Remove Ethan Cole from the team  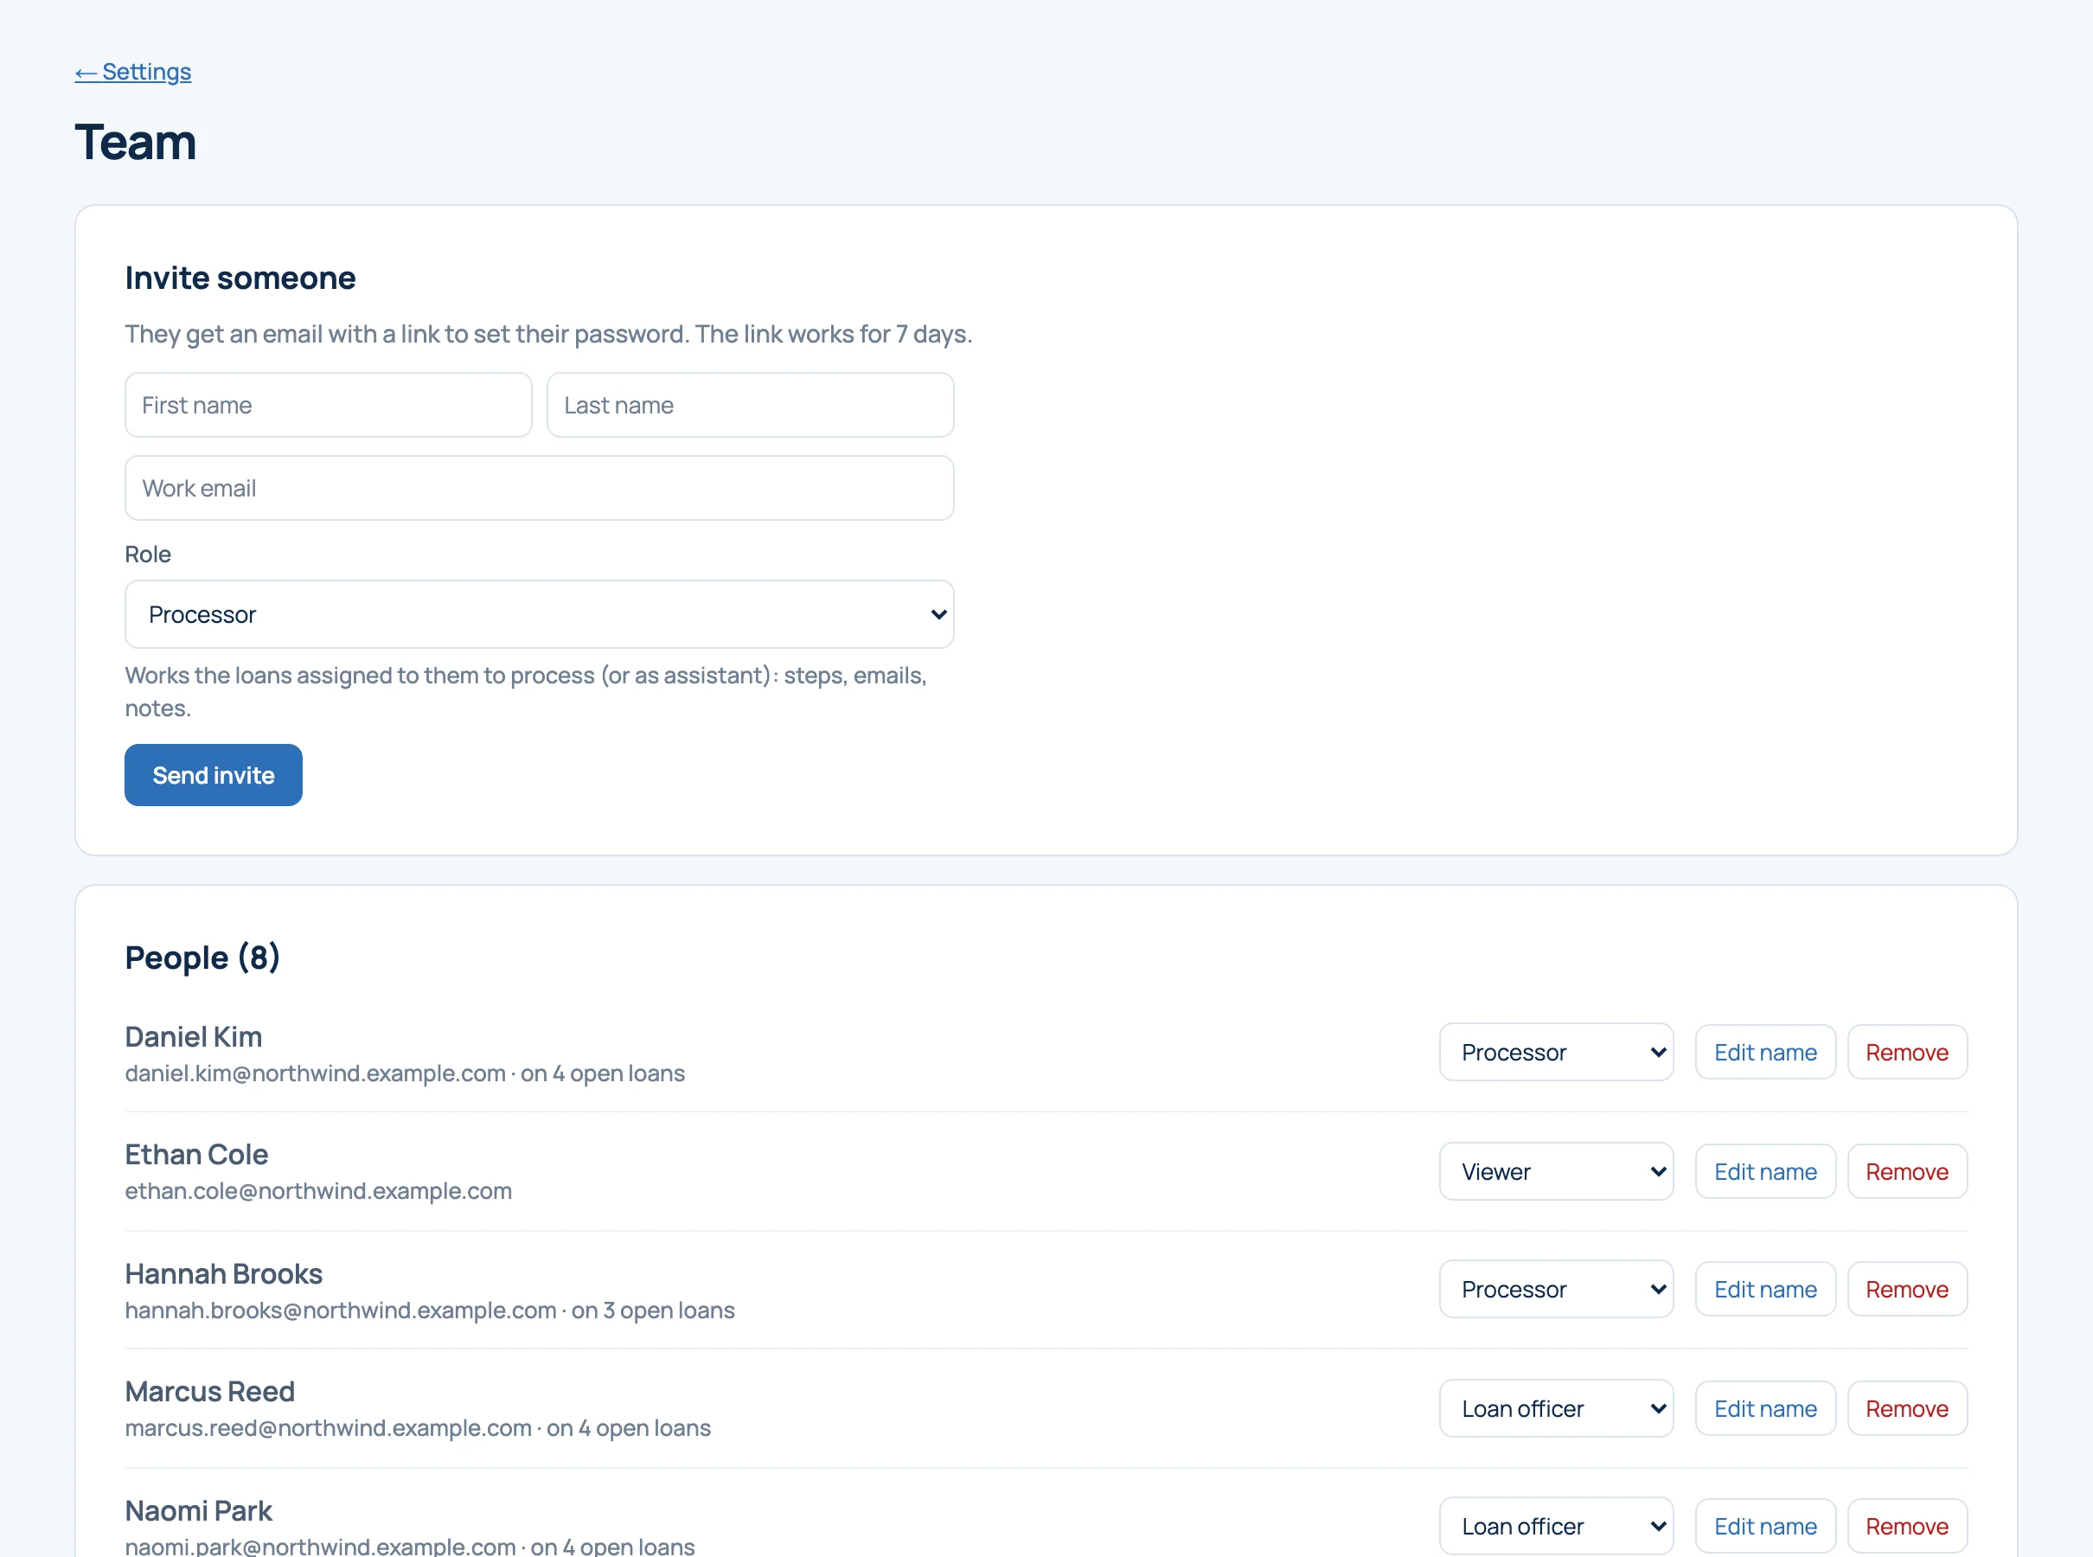(x=1906, y=1171)
